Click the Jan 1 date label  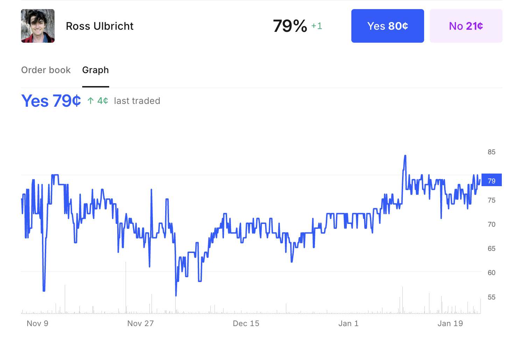point(348,323)
